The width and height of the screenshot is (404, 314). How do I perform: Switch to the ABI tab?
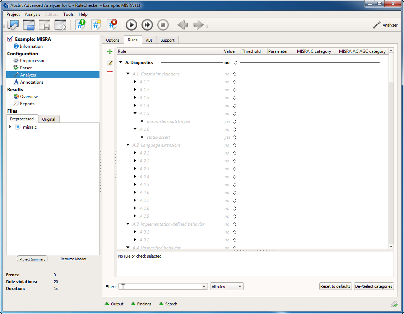pyautogui.click(x=149, y=40)
